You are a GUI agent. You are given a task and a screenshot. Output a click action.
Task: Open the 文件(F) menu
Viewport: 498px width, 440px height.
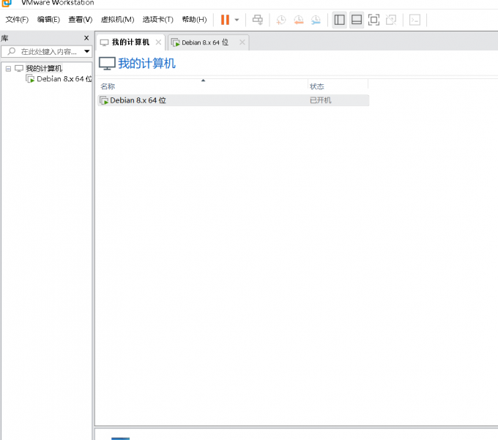pyautogui.click(x=17, y=20)
